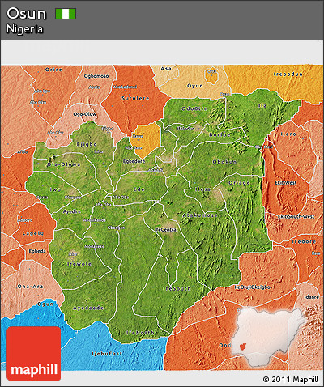Select the "EkitiWest" region label
The height and width of the screenshot is (387, 324).
click(x=286, y=183)
